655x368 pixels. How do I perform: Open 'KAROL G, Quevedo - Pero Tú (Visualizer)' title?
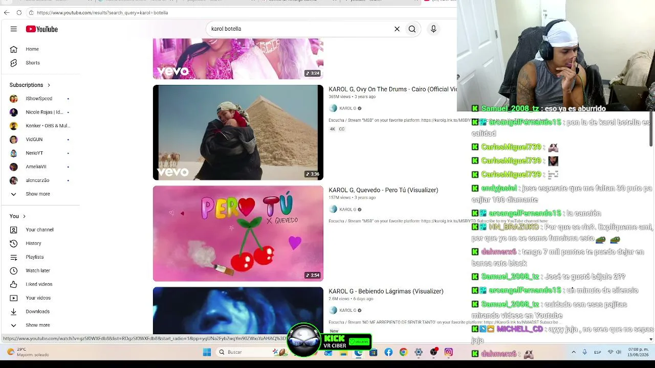click(x=383, y=190)
